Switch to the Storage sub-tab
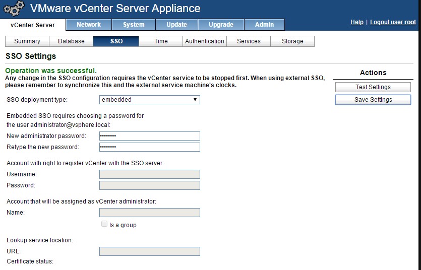 (292, 41)
